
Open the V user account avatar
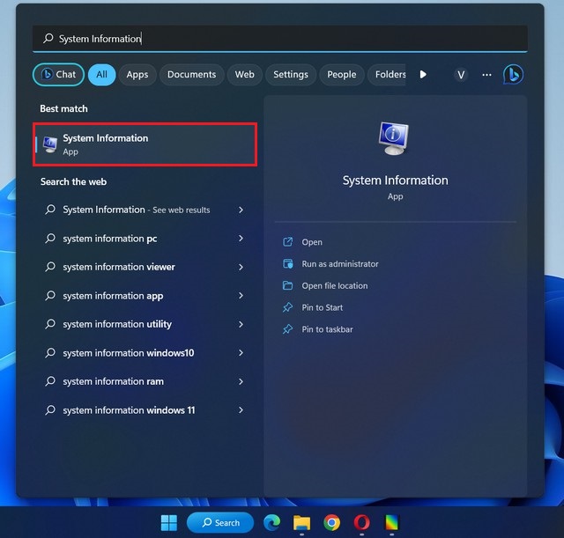[x=461, y=75]
